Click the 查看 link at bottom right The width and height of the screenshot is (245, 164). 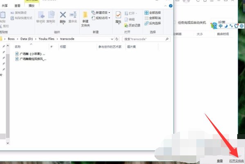click(x=220, y=161)
